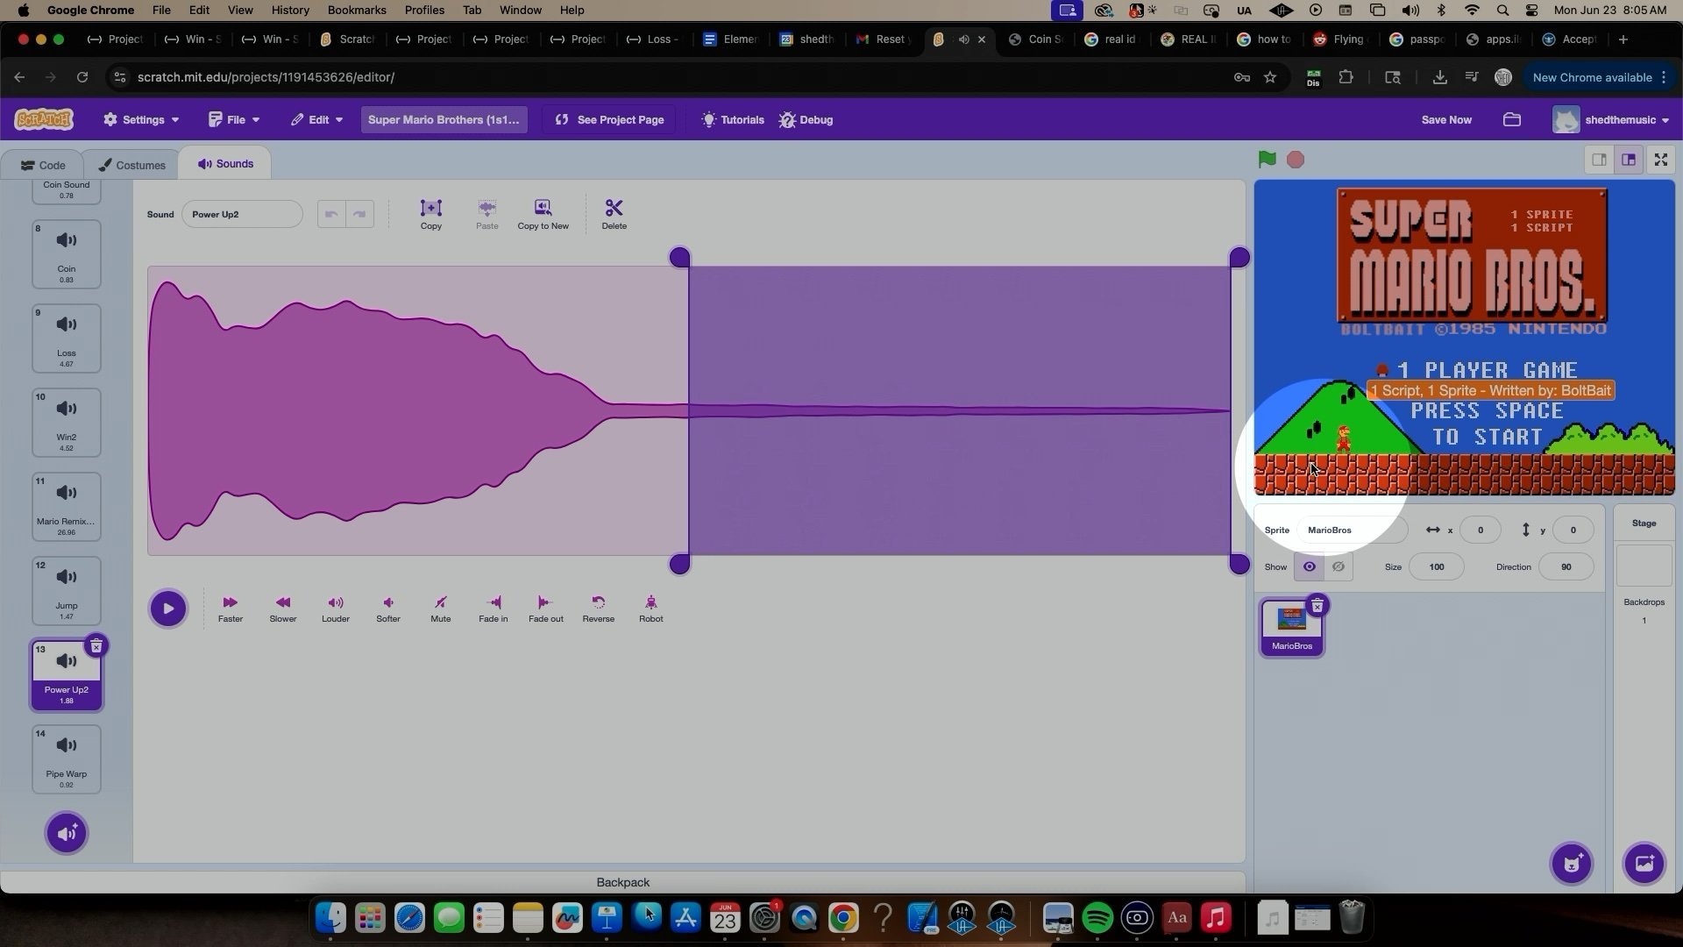Click the top-left selection handle on waveform

point(679,257)
